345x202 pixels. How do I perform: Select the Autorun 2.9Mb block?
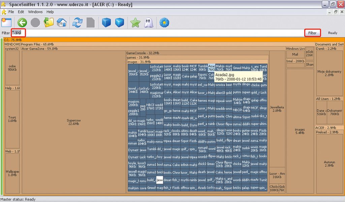pyautogui.click(x=329, y=163)
